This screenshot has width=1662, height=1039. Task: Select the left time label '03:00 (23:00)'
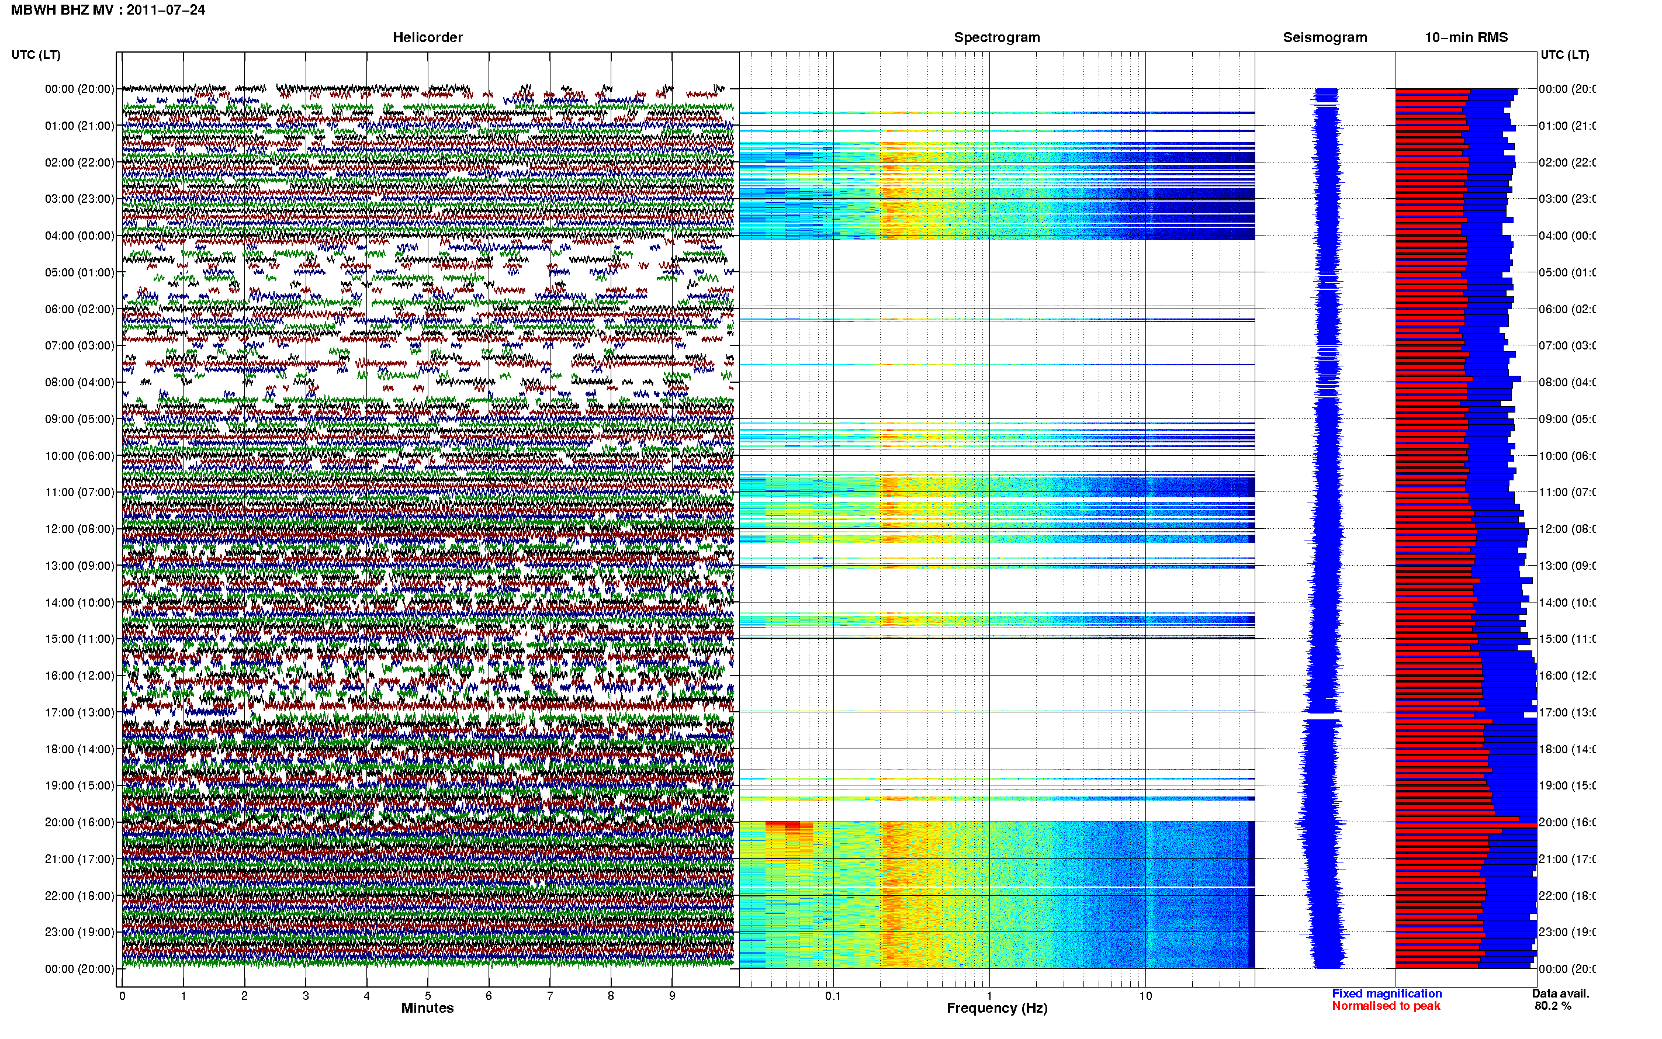pos(79,199)
